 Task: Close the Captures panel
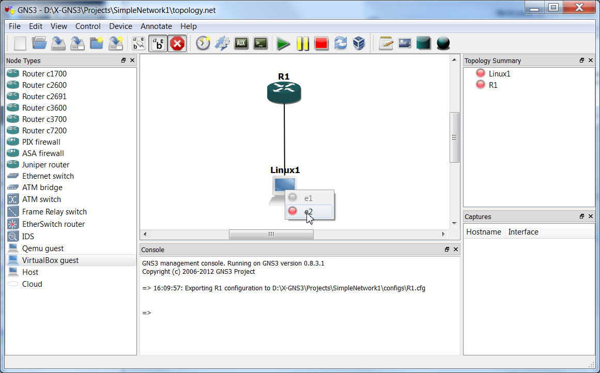coord(590,216)
